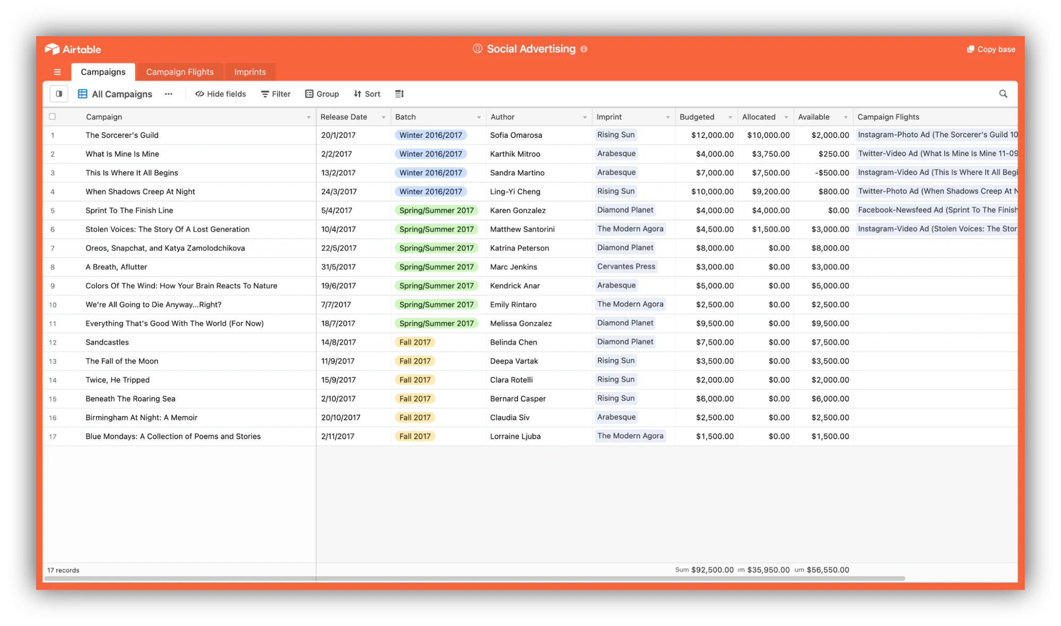This screenshot has height=626, width=1061.
Task: Click Copy base
Action: pyautogui.click(x=991, y=49)
